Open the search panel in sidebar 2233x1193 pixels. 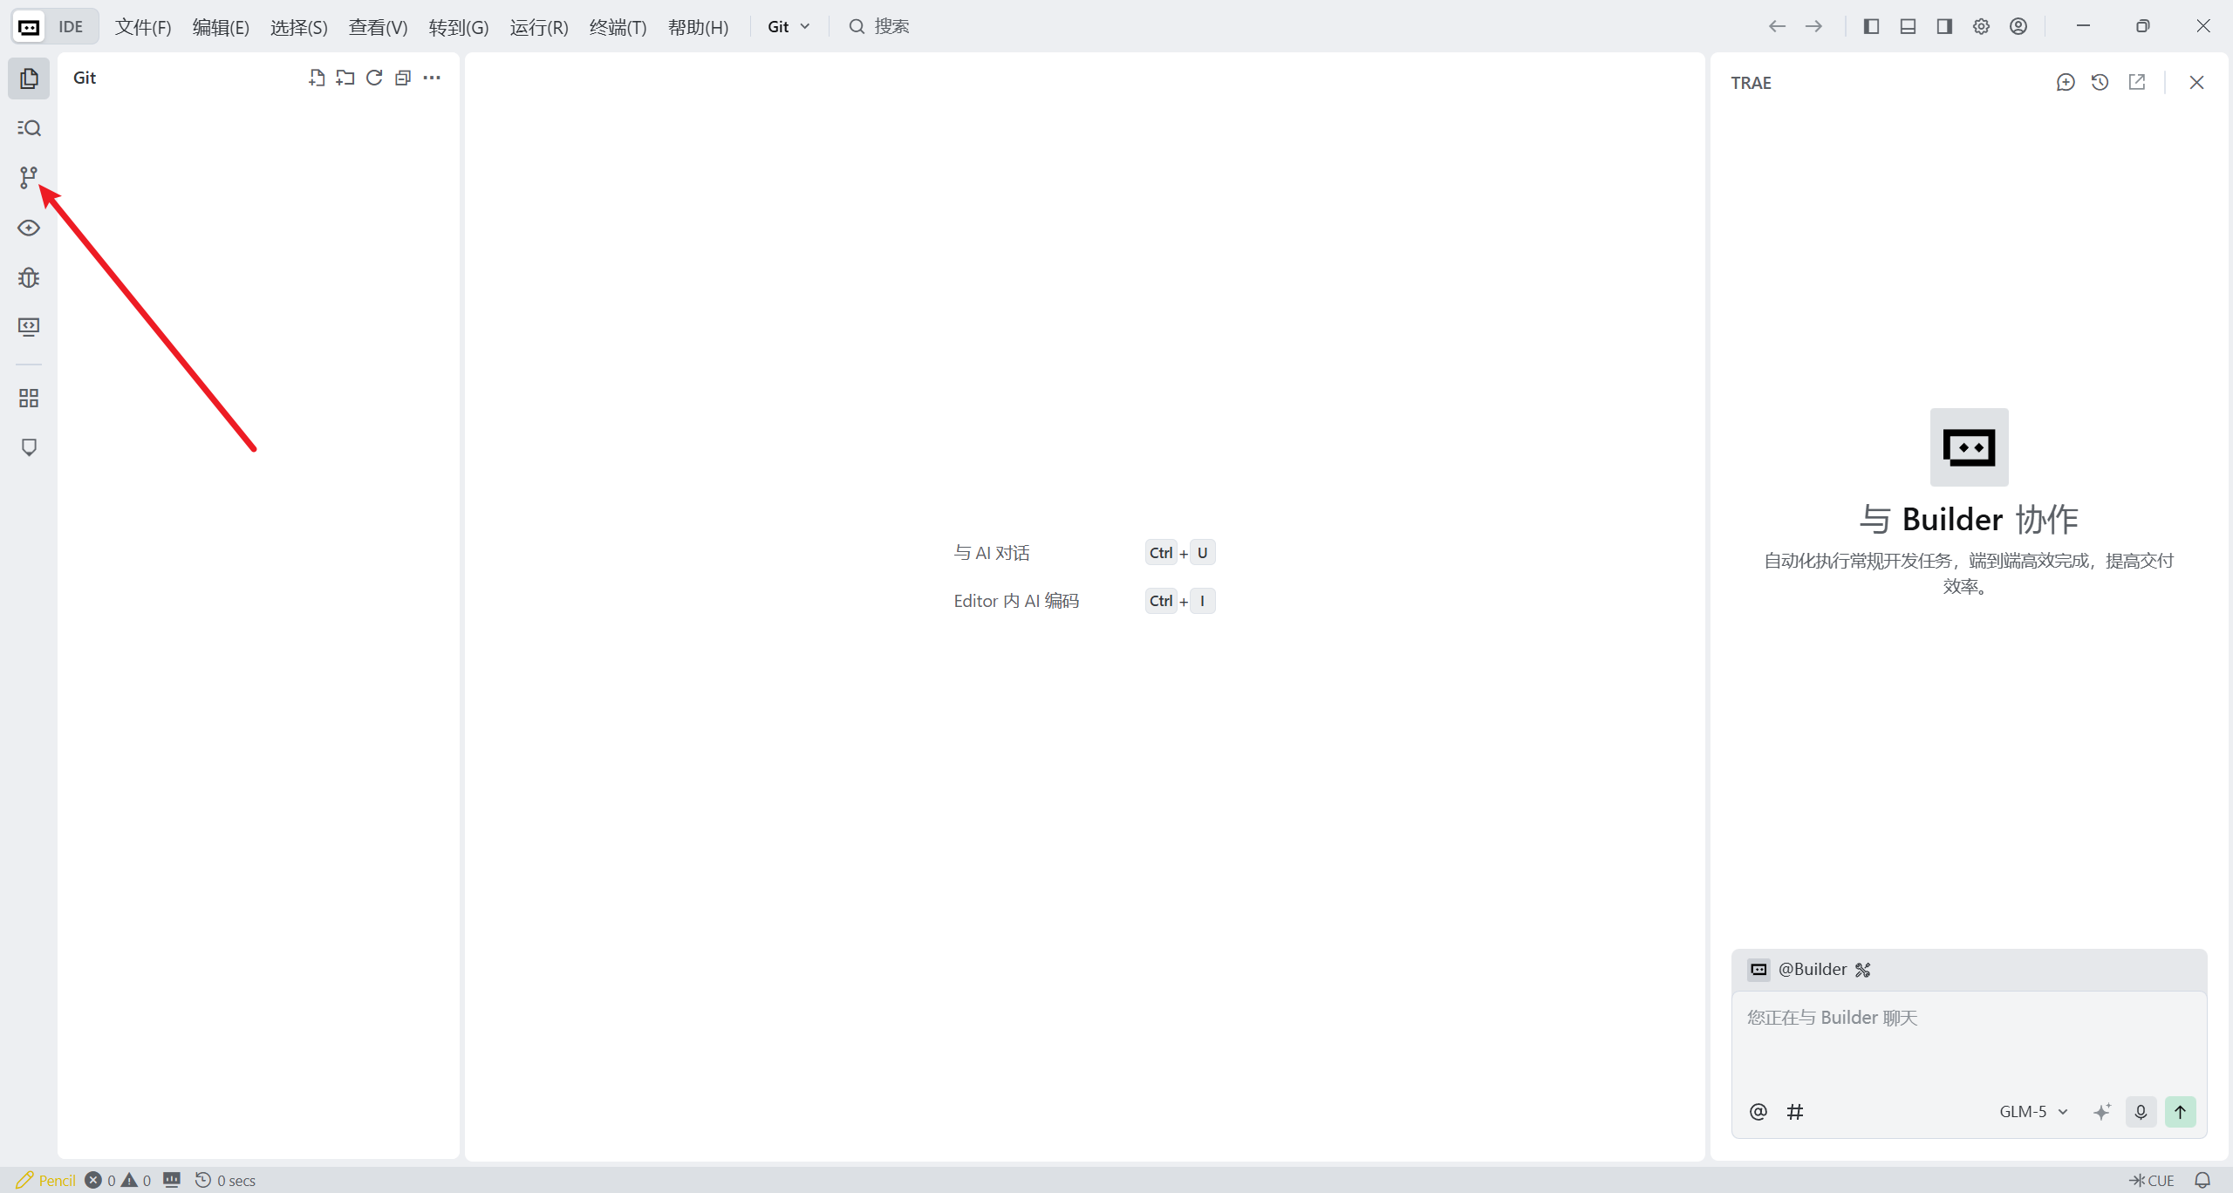(29, 128)
